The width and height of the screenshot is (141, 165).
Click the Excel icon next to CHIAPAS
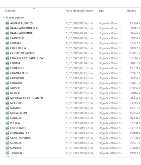click(7, 43)
